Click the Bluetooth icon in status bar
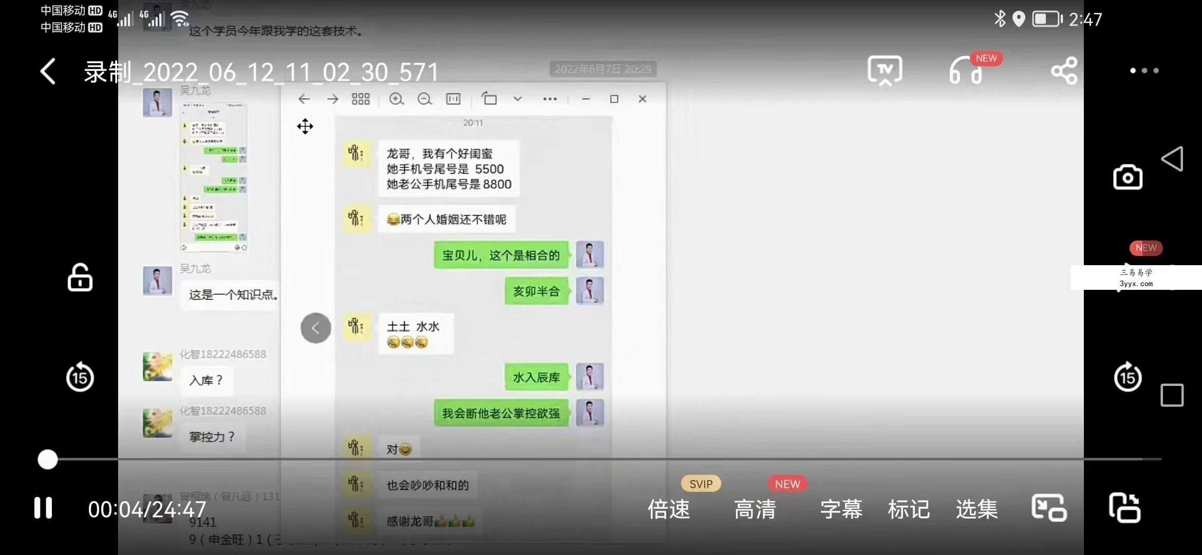1202x555 pixels. coord(1000,19)
